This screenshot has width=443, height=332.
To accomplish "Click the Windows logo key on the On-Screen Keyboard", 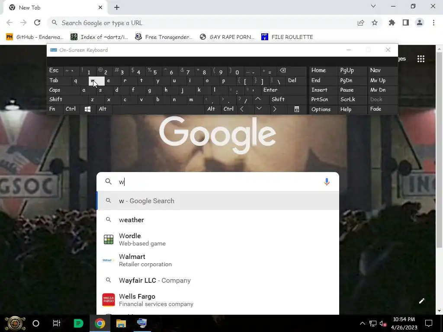I will pyautogui.click(x=87, y=109).
